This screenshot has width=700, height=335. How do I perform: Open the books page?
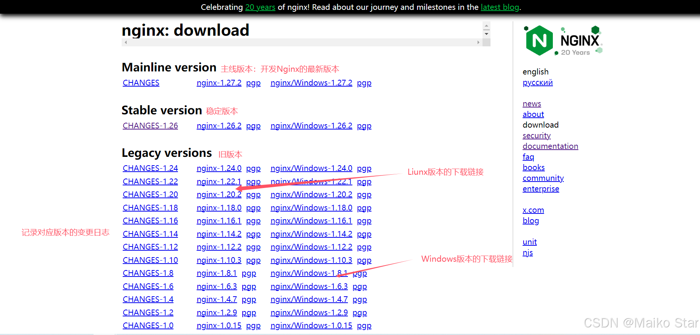coord(533,167)
